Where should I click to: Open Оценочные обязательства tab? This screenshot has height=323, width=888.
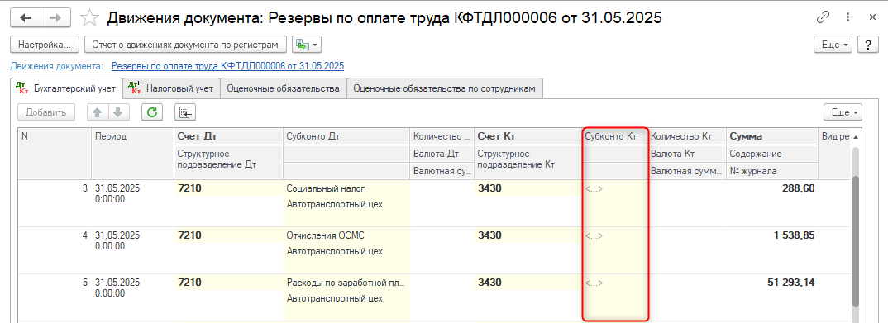coord(283,88)
